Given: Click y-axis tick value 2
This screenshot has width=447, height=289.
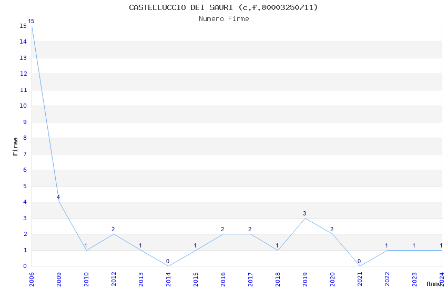Looking at the screenshot, I should coord(25,234).
